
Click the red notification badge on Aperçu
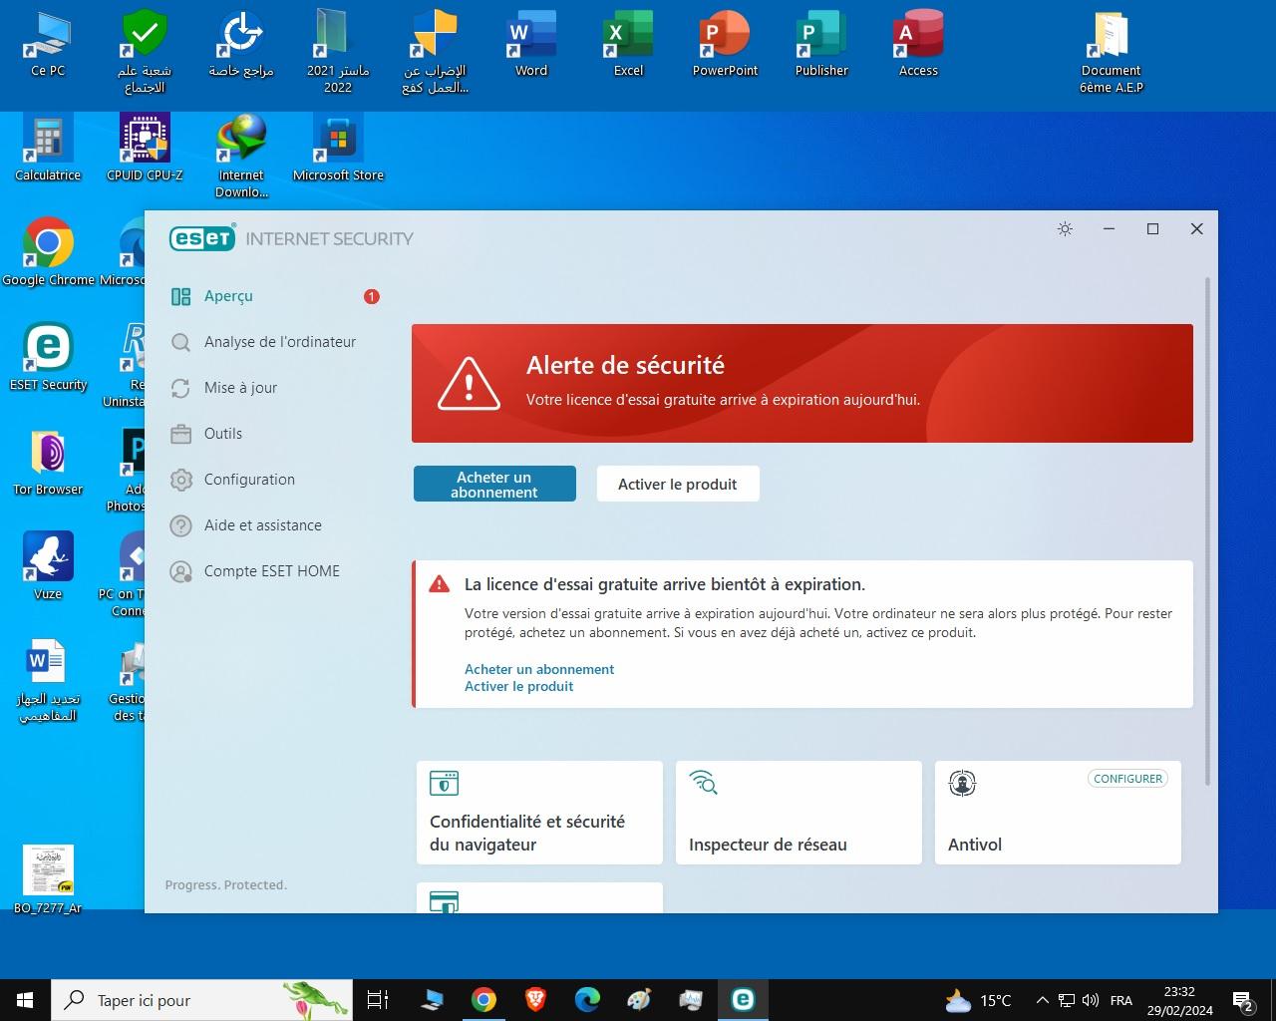coord(372,296)
